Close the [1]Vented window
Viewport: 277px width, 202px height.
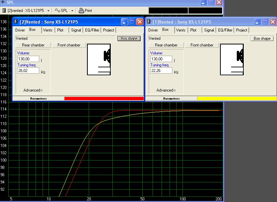click(273, 22)
